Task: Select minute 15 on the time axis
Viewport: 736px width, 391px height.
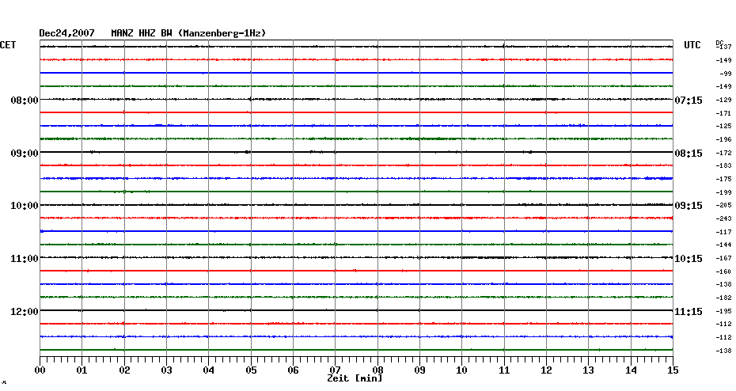Action: [672, 370]
